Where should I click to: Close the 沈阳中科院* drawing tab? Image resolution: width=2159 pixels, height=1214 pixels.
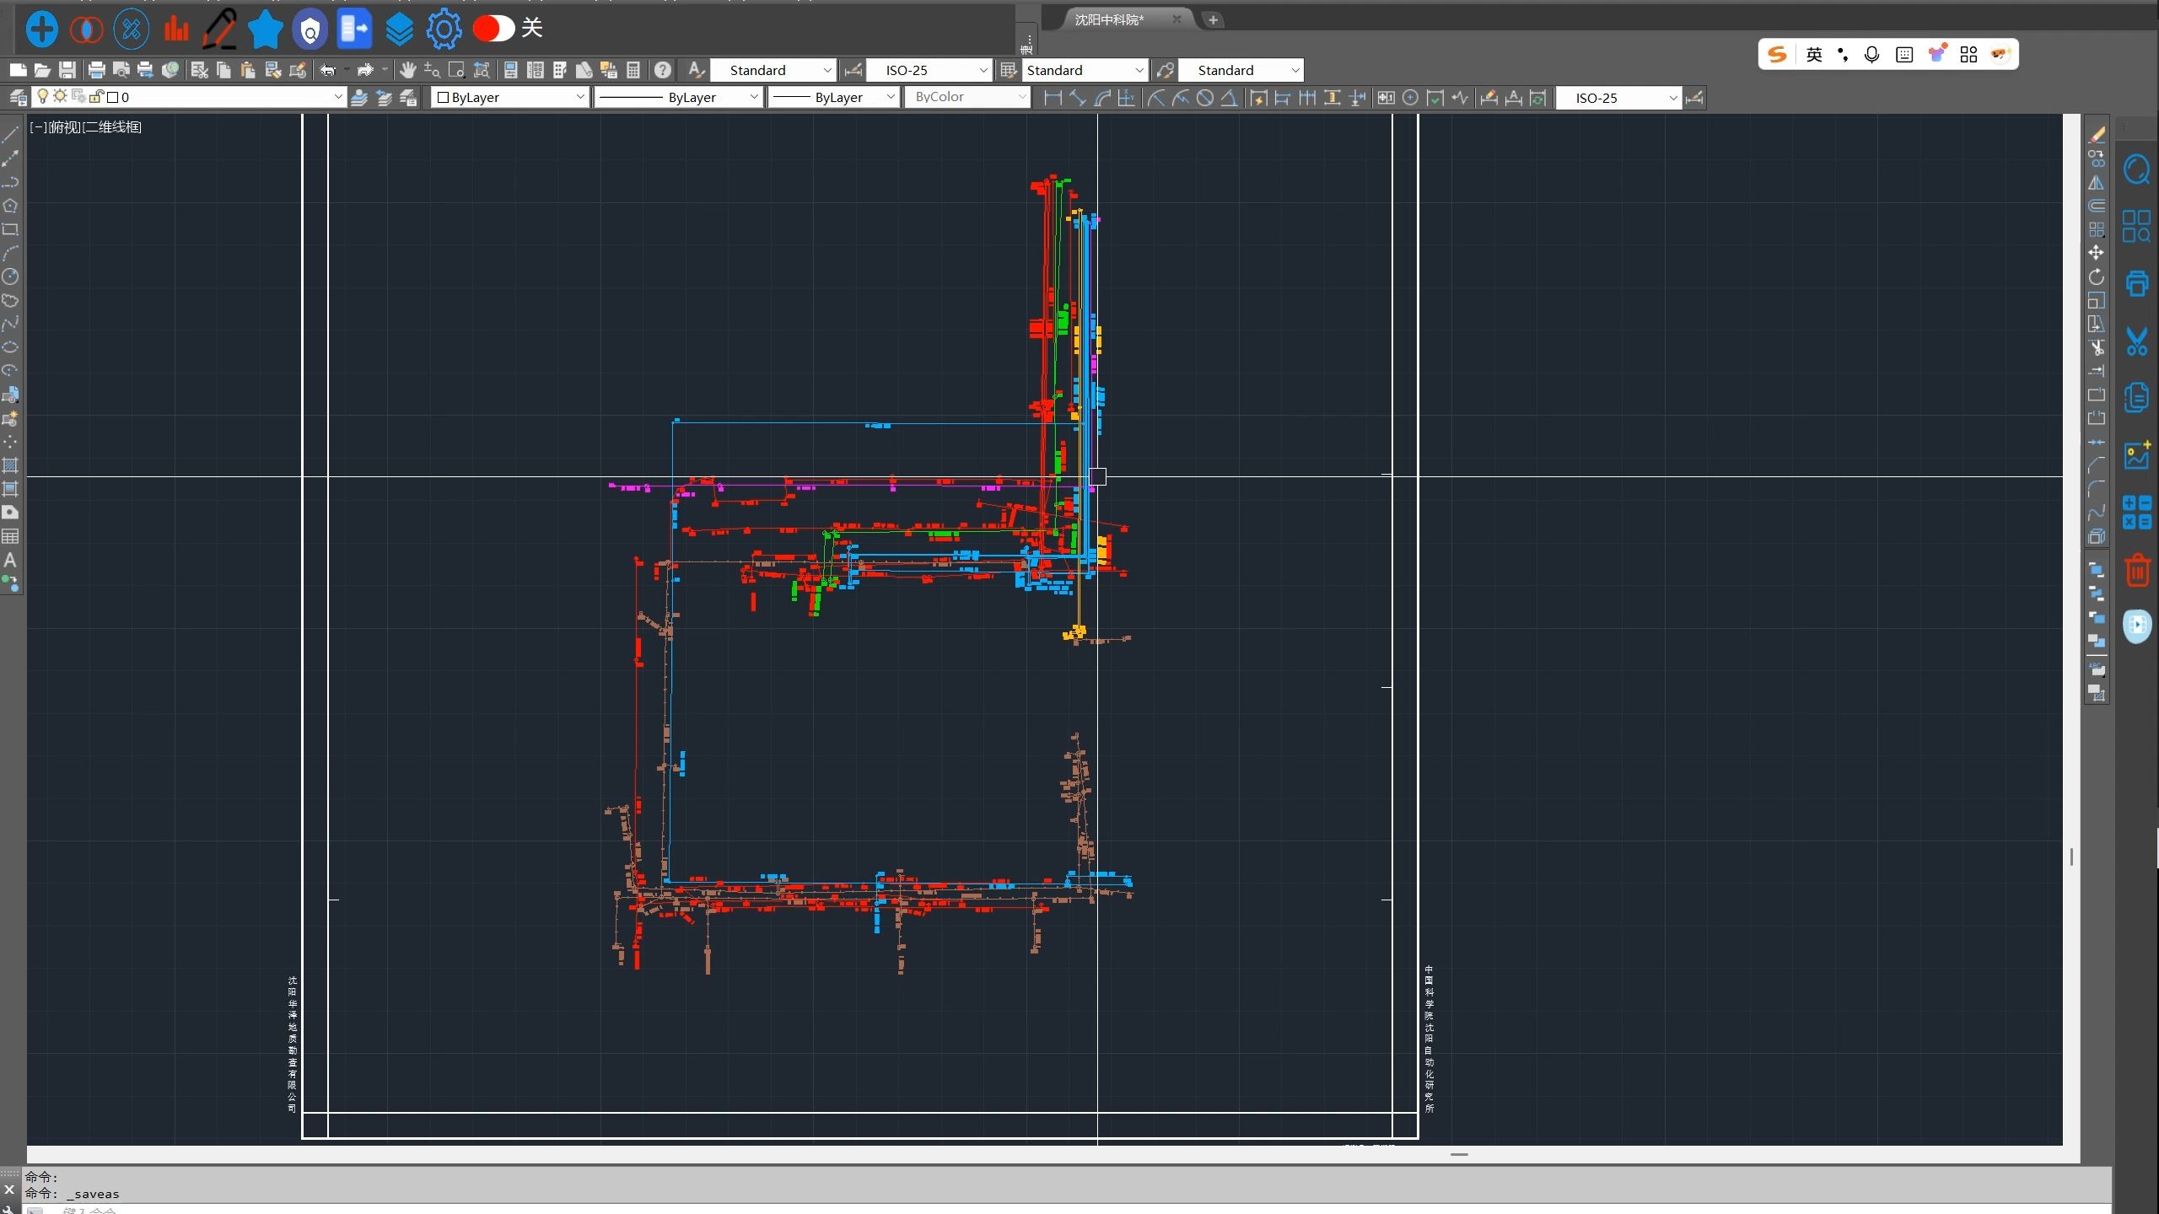coord(1176,19)
